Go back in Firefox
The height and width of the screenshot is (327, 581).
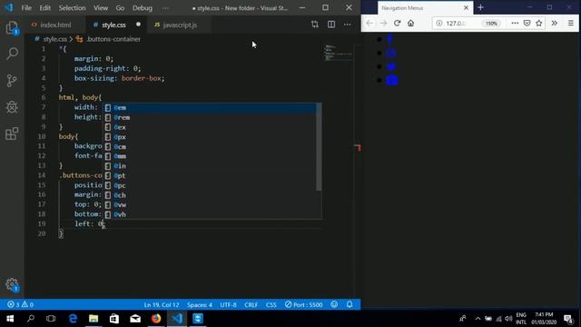click(369, 23)
